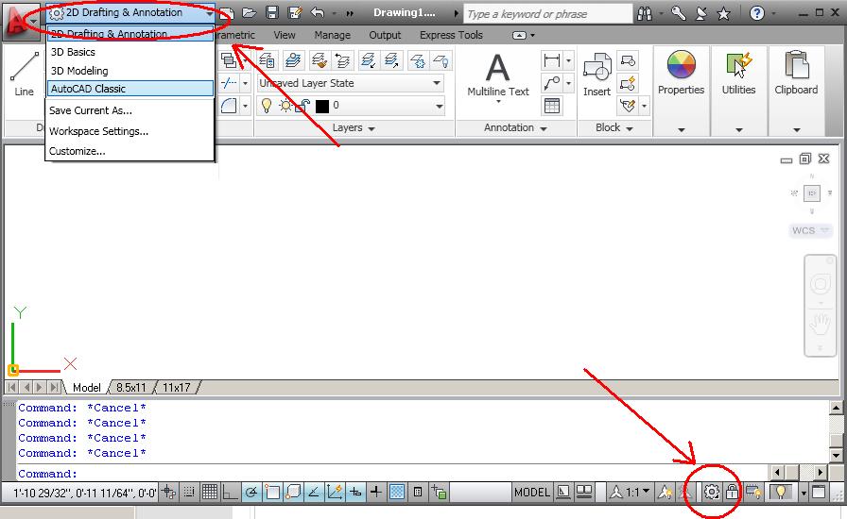Click the Multileader icon
This screenshot has height=519, width=847.
(x=552, y=83)
